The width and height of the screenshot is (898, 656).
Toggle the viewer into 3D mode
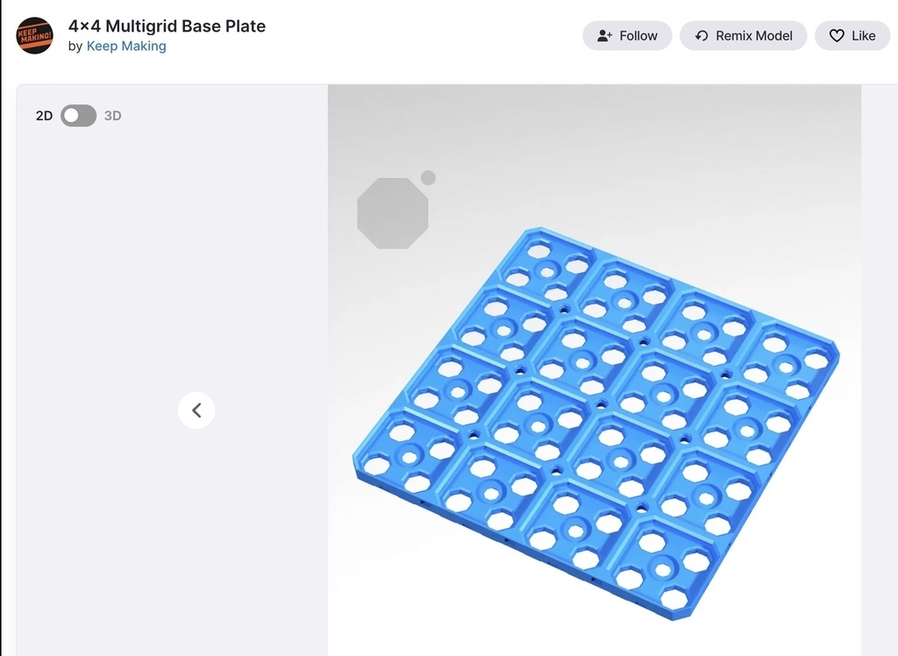point(78,115)
